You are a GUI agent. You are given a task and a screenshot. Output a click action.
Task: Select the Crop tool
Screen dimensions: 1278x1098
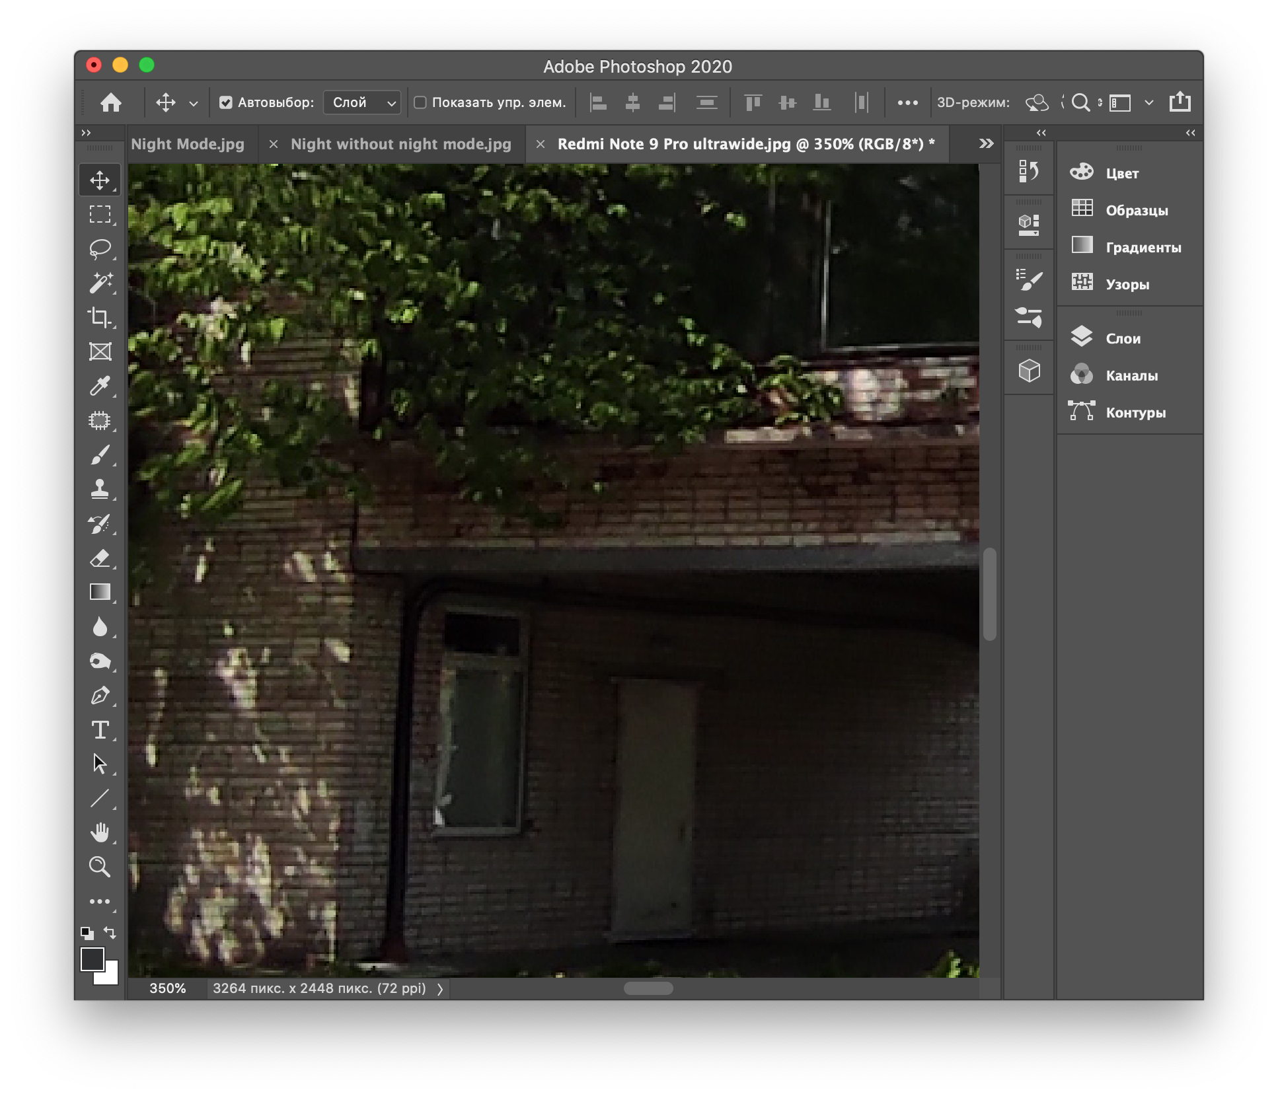(x=100, y=317)
